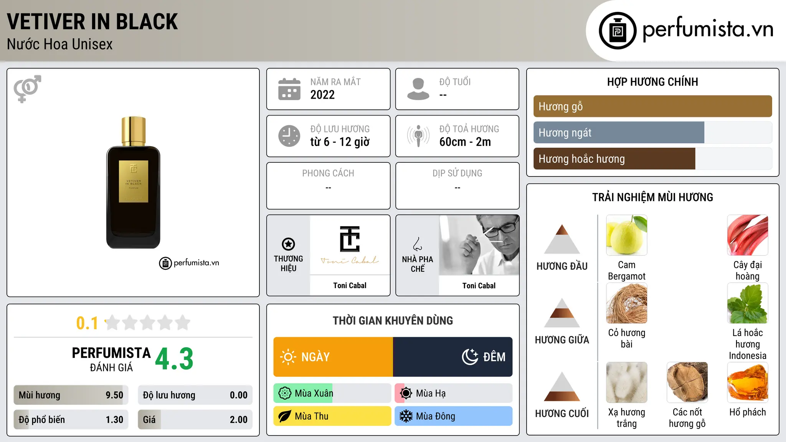Click the Độ phổ biến 1.30 rating bar
This screenshot has height=442, width=786.
pos(71,419)
